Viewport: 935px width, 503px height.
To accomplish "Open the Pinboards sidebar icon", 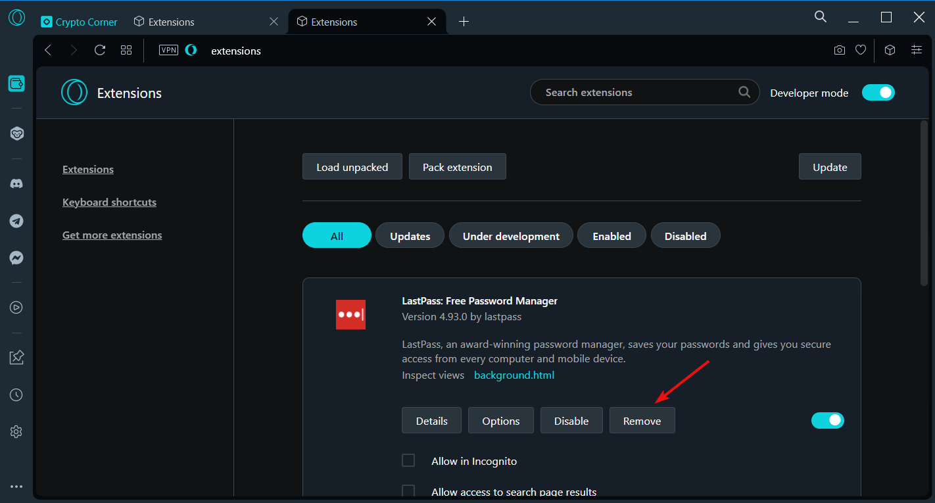I will coord(16,357).
